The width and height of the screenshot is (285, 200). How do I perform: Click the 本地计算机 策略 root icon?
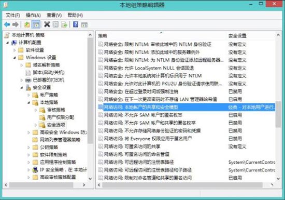(7, 35)
